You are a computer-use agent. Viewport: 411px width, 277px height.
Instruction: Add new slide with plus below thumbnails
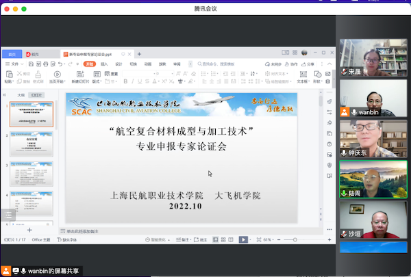(29, 230)
